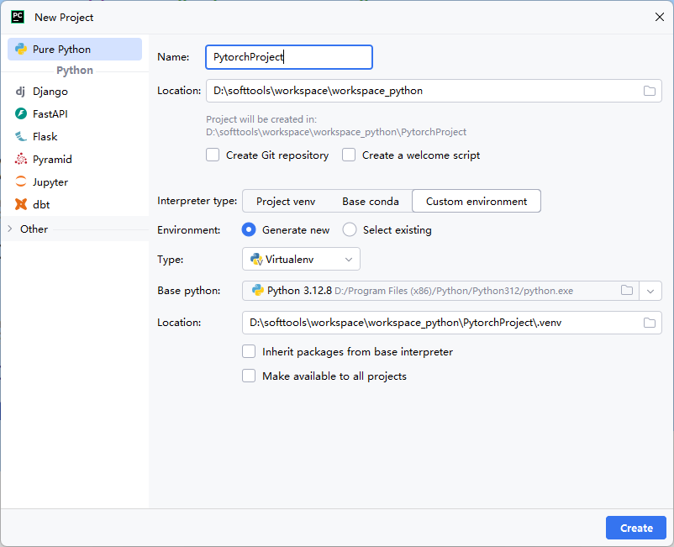Browse for base python interpreter folder icon
This screenshot has width=674, height=547.
pos(627,291)
